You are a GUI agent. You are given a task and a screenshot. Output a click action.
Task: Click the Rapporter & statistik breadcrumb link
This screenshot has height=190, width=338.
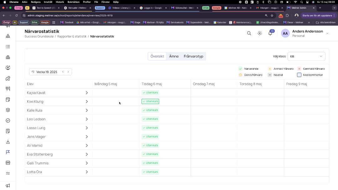coord(72,36)
